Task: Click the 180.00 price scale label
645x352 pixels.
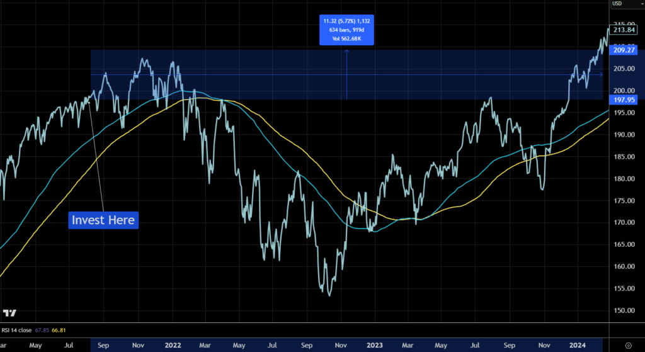Action: (623, 179)
